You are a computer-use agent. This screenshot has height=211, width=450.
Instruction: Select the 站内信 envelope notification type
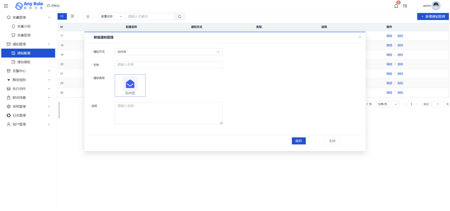(130, 85)
